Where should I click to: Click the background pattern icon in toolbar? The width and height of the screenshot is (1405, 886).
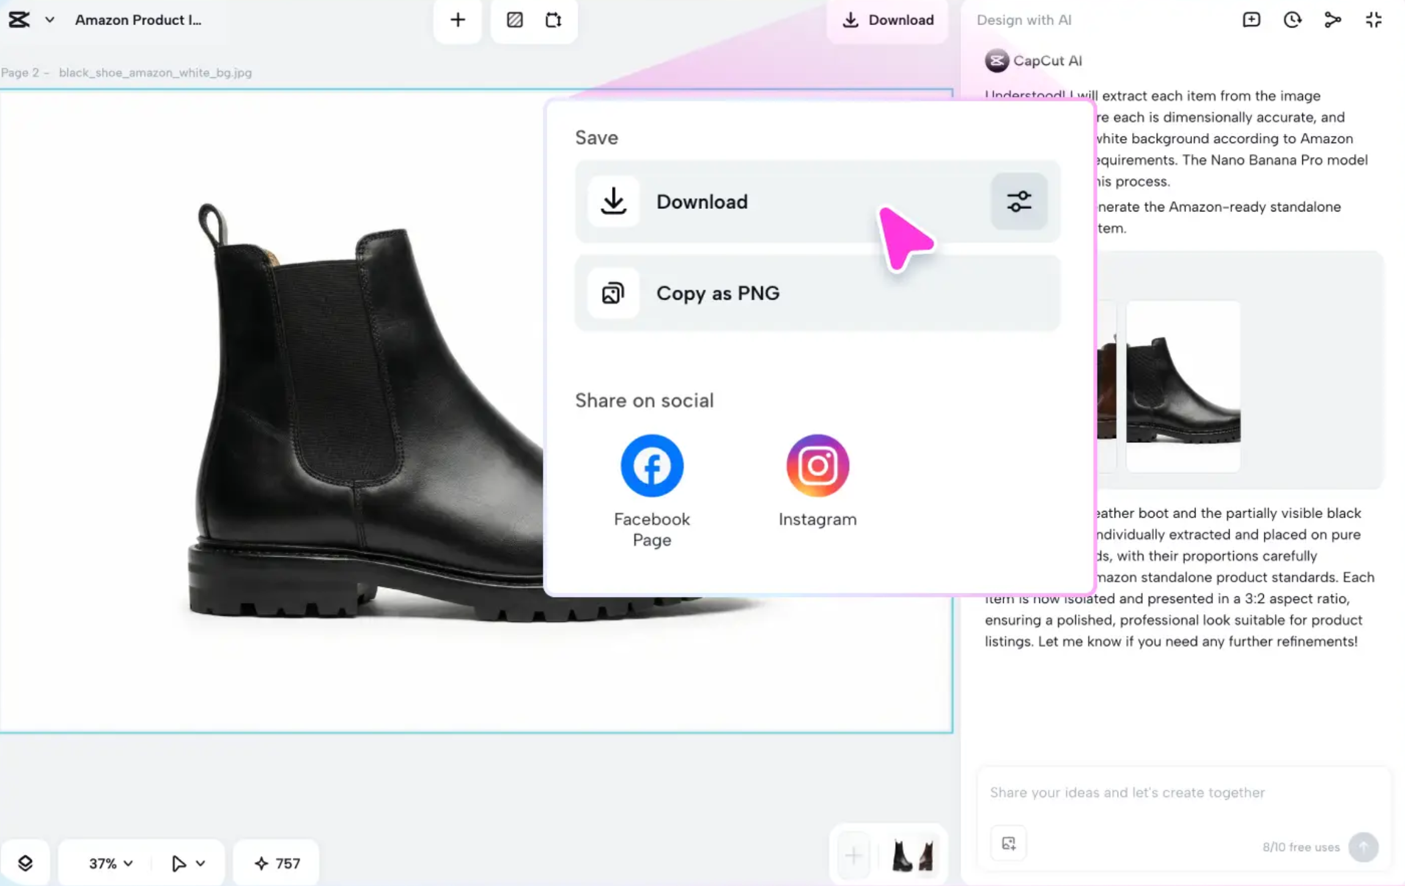click(x=515, y=20)
